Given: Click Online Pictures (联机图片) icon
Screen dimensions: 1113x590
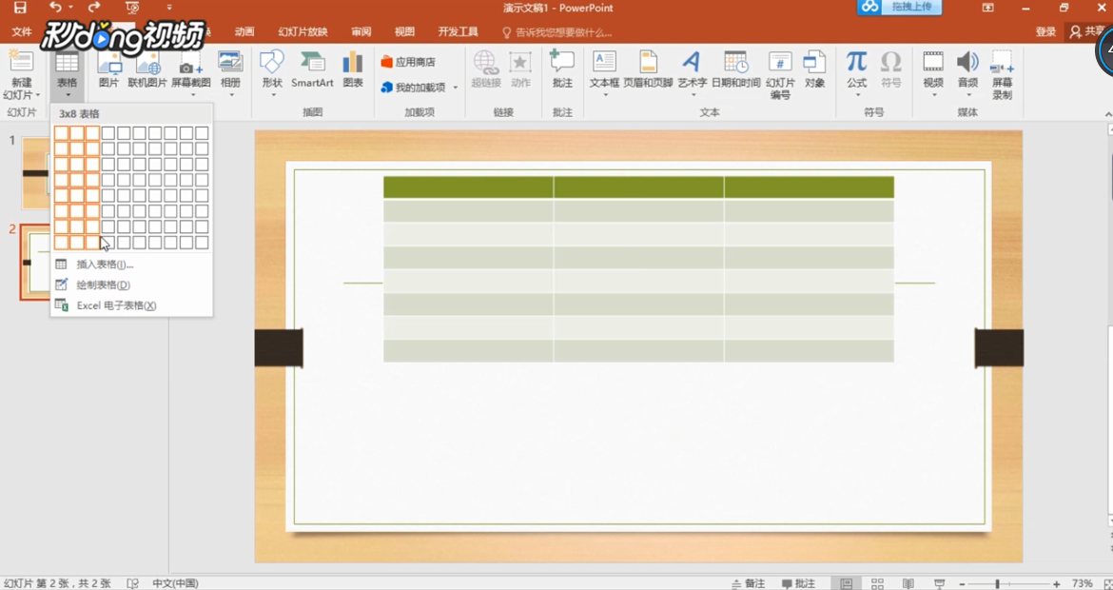Looking at the screenshot, I should click(147, 69).
